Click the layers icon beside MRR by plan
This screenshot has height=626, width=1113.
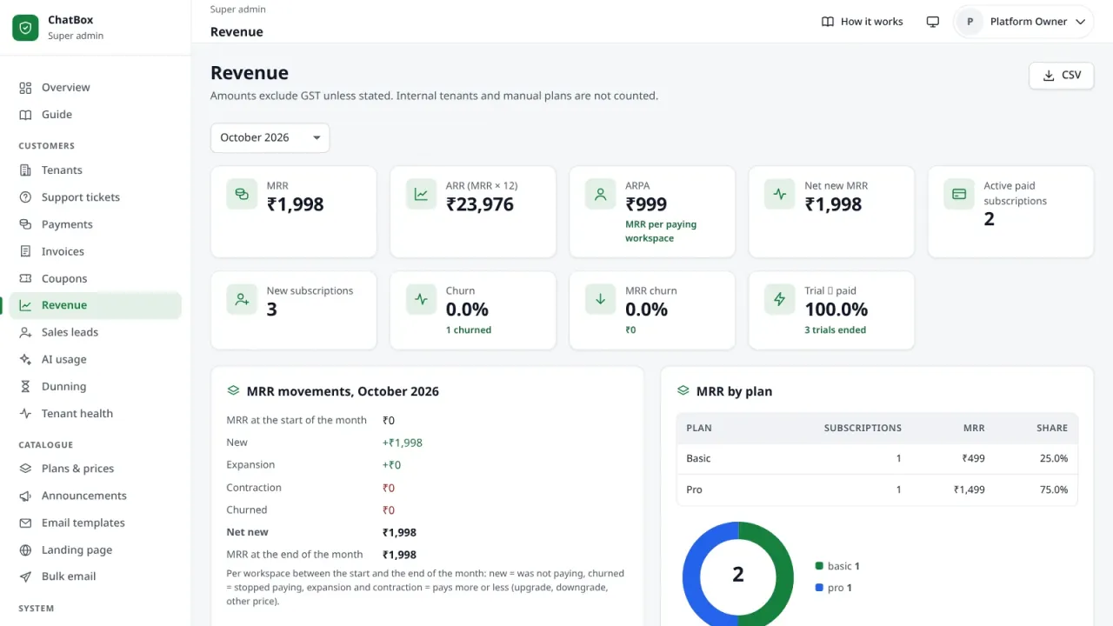pyautogui.click(x=683, y=391)
